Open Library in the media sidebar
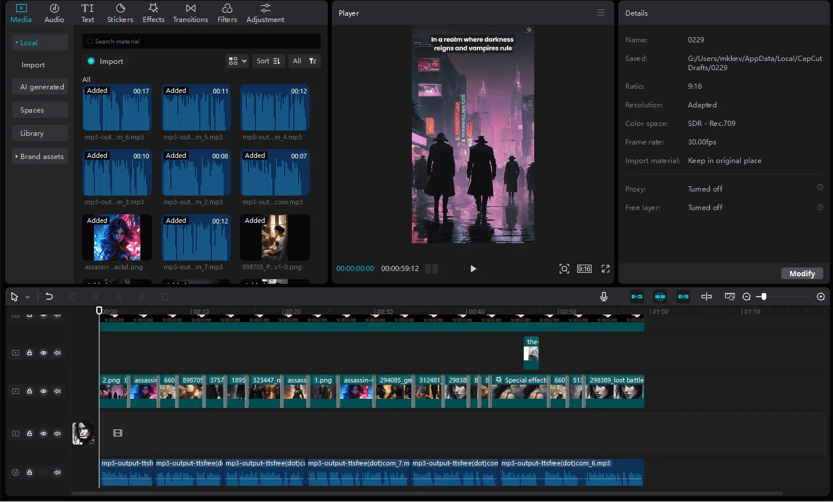The width and height of the screenshot is (833, 502). pos(40,133)
